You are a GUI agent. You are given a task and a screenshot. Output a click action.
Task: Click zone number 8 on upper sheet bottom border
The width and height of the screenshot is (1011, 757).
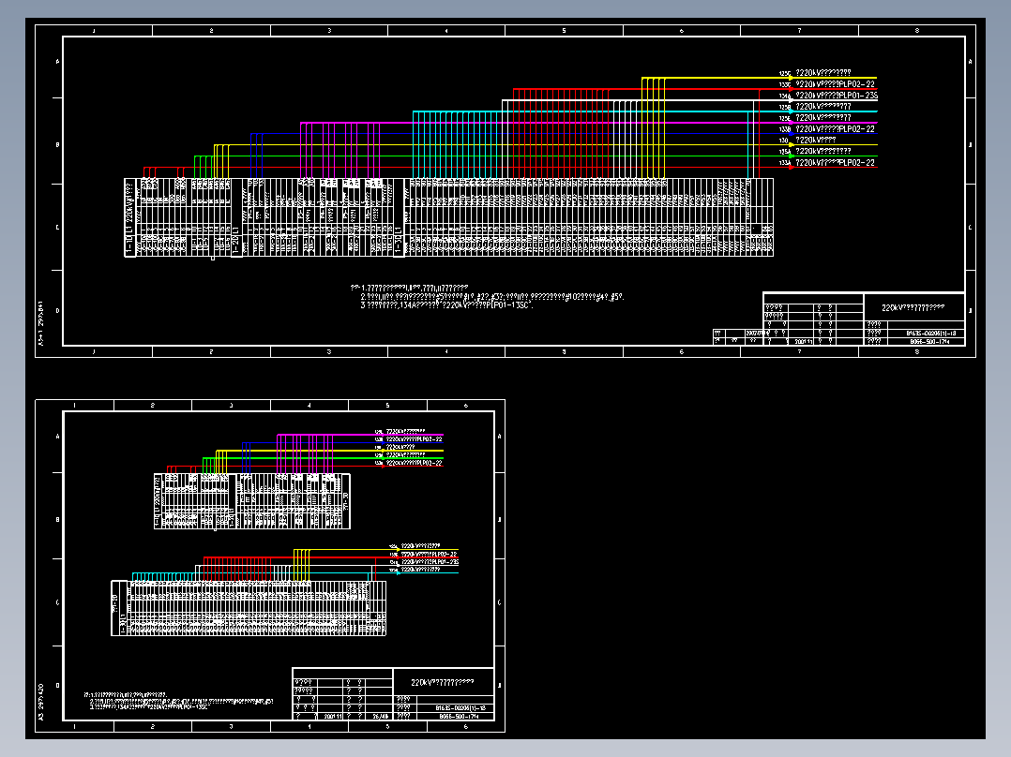pyautogui.click(x=917, y=351)
